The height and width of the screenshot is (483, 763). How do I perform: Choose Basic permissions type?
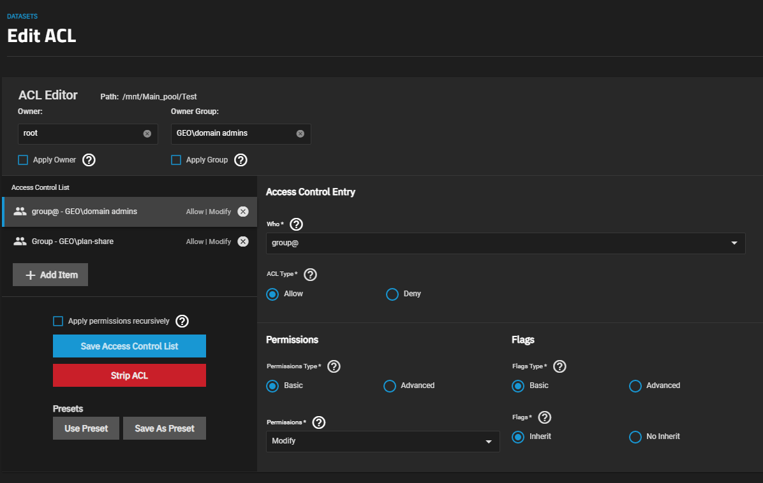[x=272, y=386]
